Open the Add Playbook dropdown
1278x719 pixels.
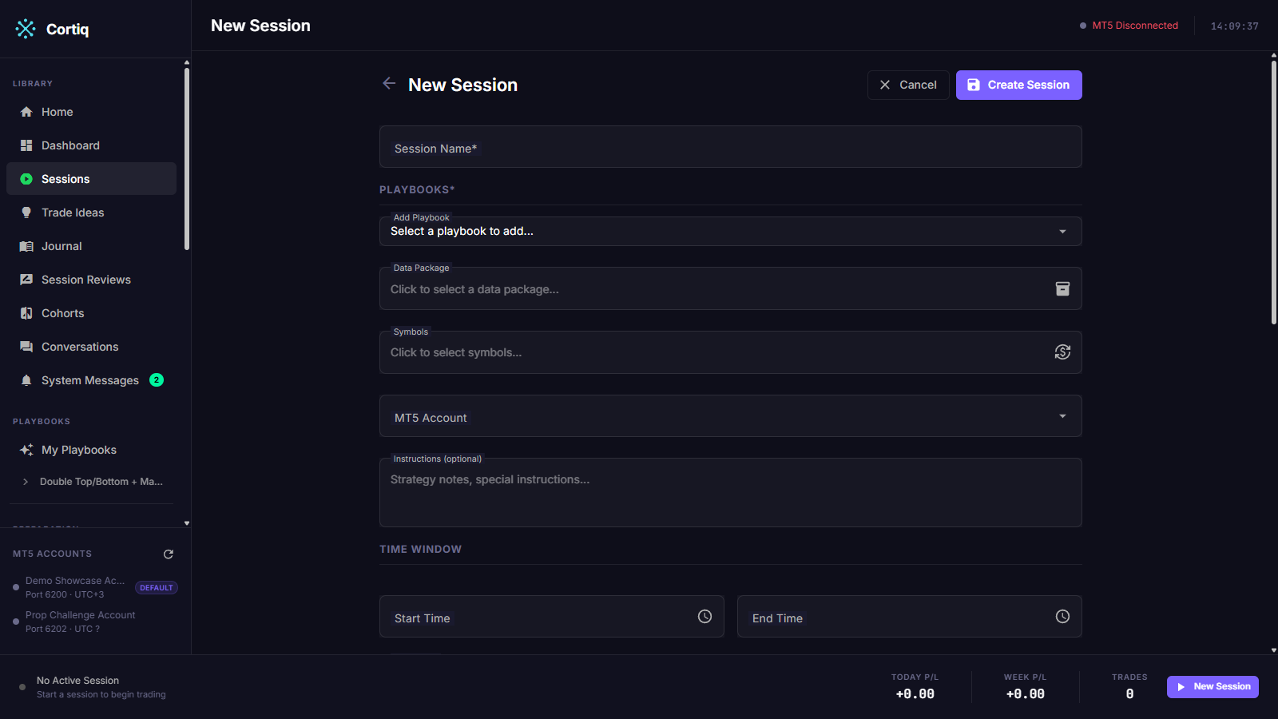[x=731, y=231]
